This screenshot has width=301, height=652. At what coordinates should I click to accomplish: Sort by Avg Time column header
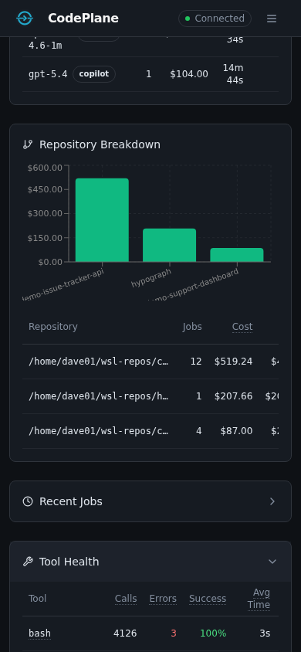click(259, 599)
